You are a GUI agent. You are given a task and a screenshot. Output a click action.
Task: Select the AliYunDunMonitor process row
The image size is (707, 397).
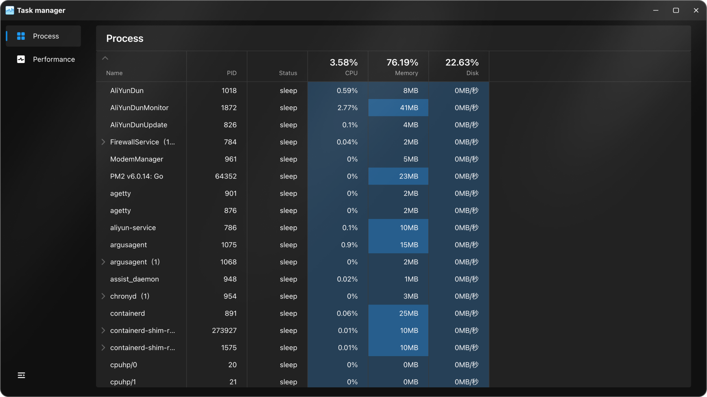point(139,108)
